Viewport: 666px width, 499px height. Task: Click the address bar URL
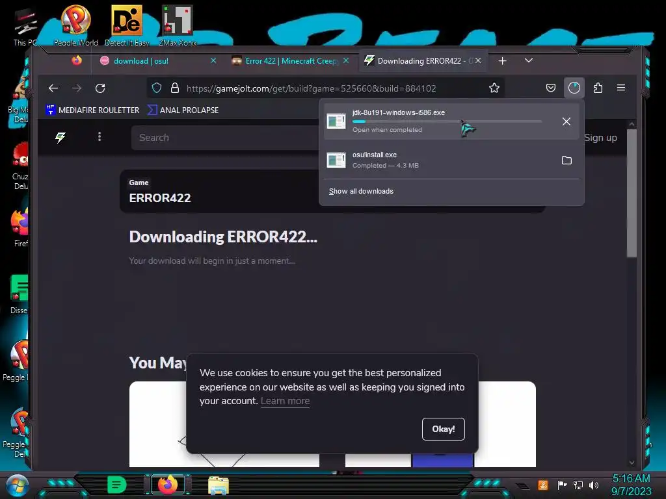(311, 88)
